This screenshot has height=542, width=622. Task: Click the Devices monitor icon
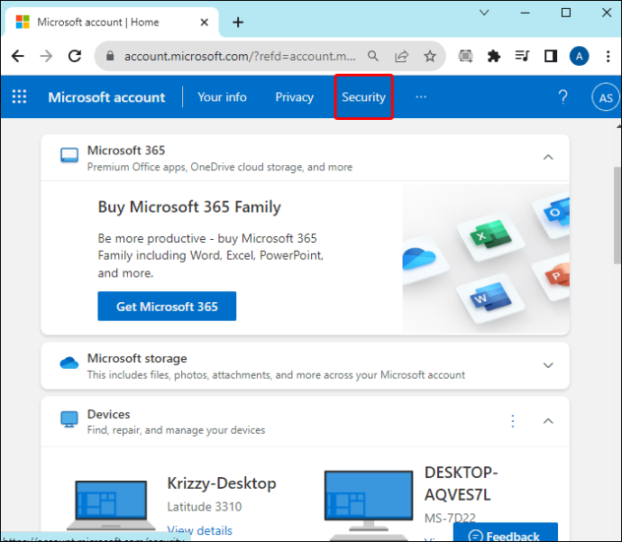coord(69,419)
